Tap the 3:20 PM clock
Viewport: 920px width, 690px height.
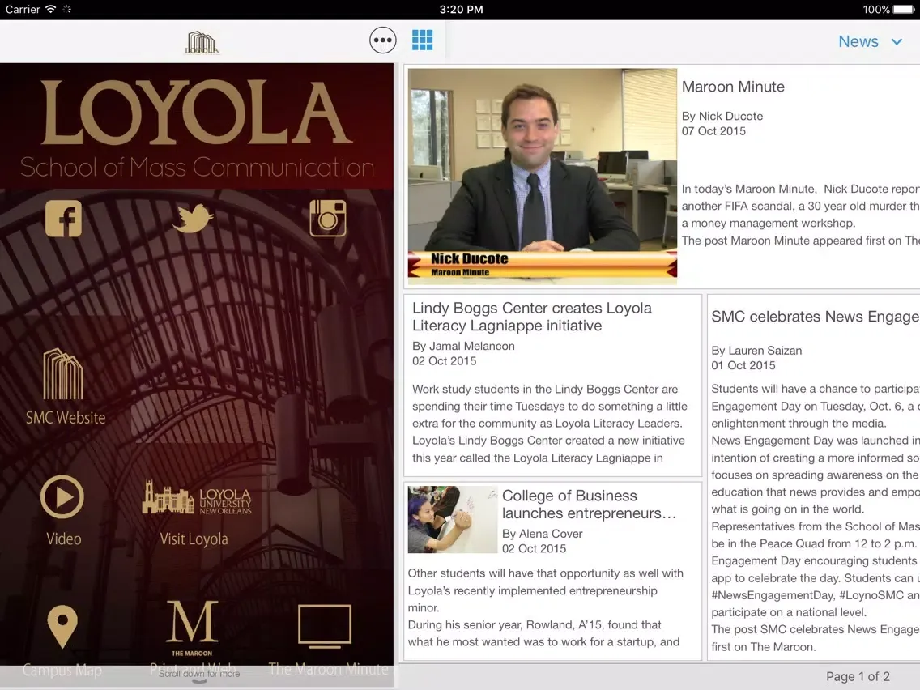click(x=461, y=10)
